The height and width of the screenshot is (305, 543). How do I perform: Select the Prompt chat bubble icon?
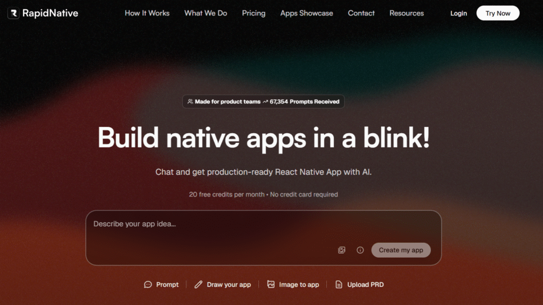pos(148,284)
